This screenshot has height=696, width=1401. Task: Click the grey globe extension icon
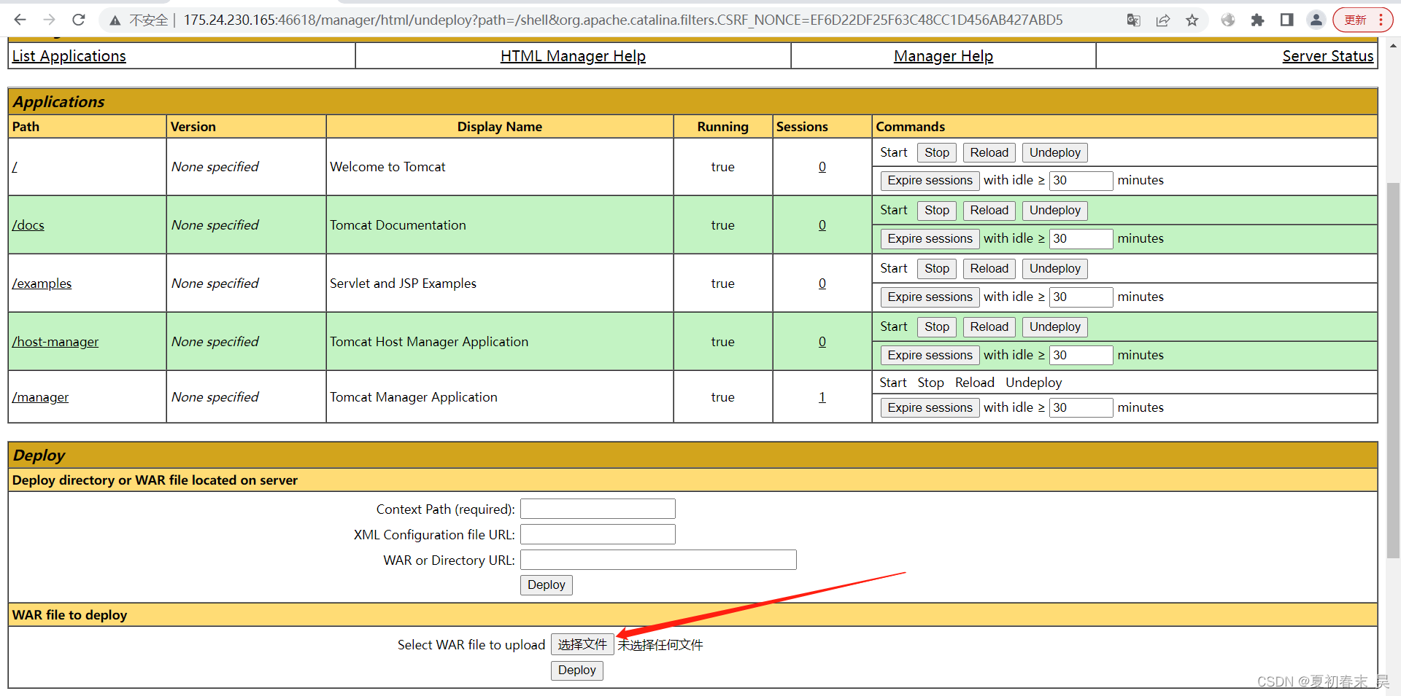1228,20
